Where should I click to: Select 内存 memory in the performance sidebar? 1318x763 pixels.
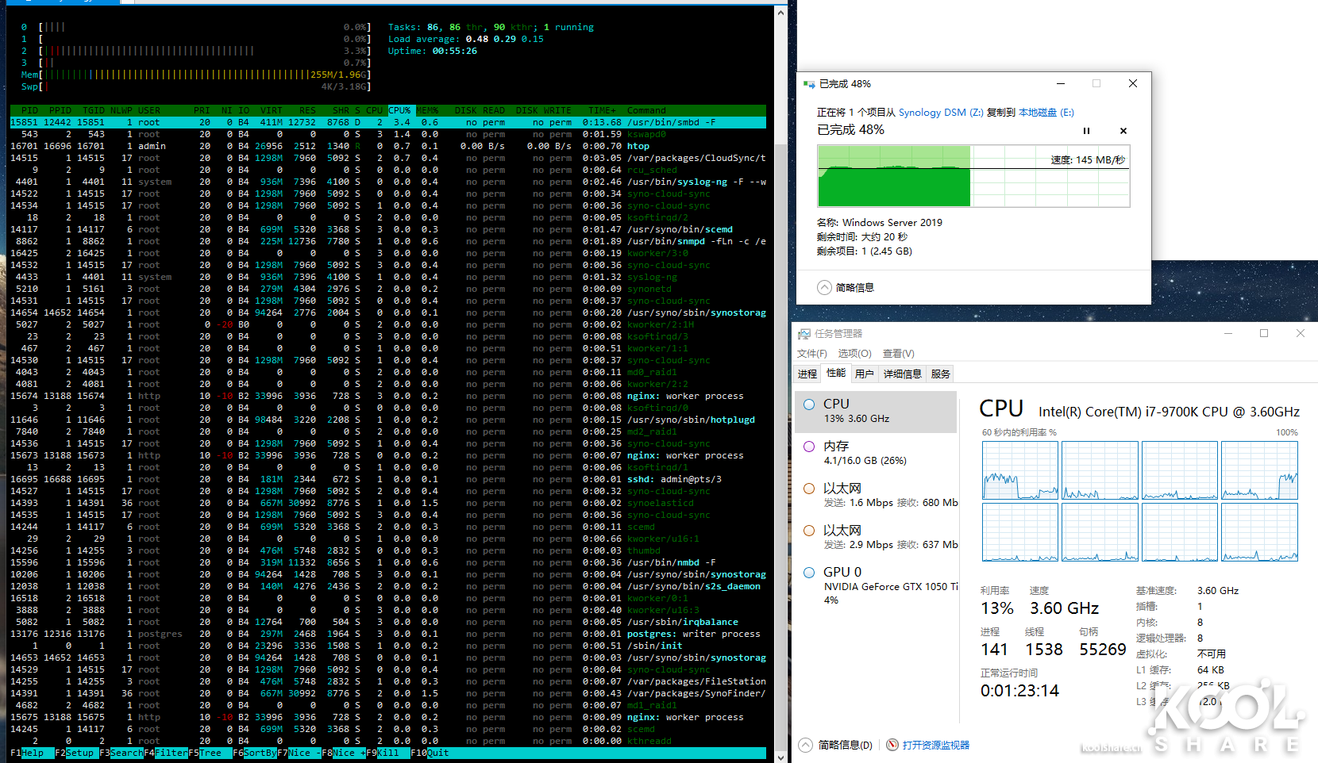(x=876, y=453)
